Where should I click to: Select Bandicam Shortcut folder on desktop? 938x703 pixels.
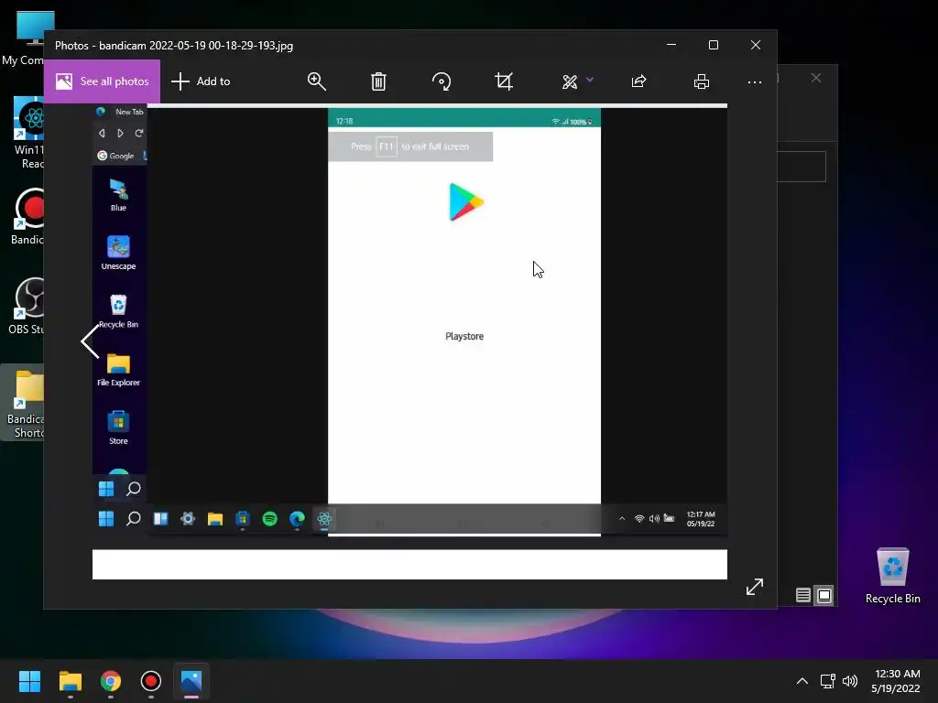coord(24,404)
